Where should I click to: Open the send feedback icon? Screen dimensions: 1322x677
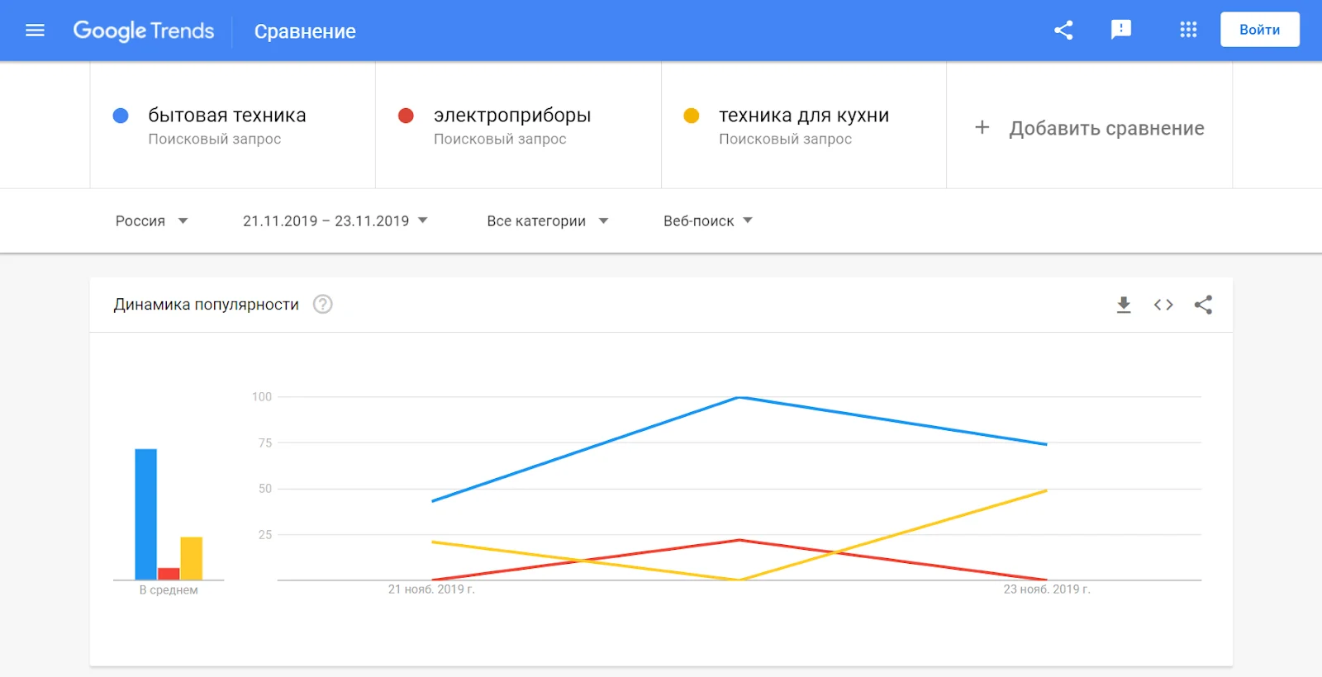tap(1120, 31)
